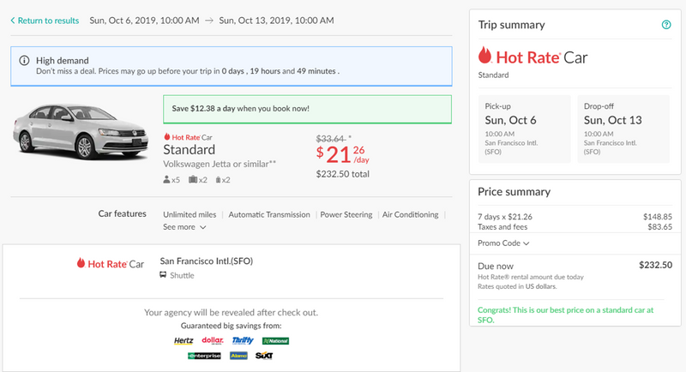
Task: Click the Dollar logo
Action: click(x=213, y=340)
